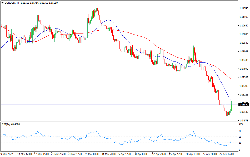
Task: Click the 17 Mar 04:00 time label
Action: [x=42, y=154]
